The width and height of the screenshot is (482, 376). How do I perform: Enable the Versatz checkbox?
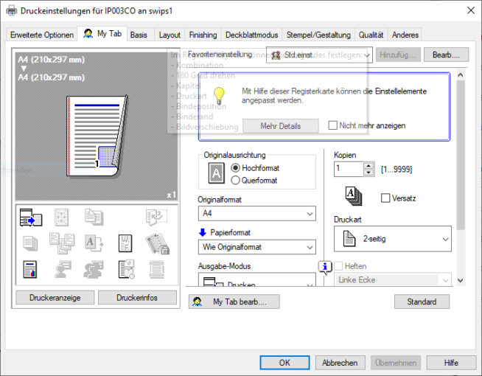point(385,198)
